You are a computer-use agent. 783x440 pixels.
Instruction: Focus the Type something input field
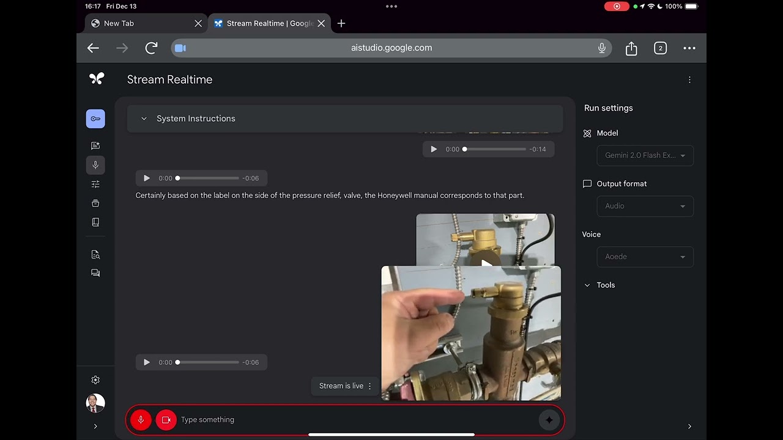[355, 420]
